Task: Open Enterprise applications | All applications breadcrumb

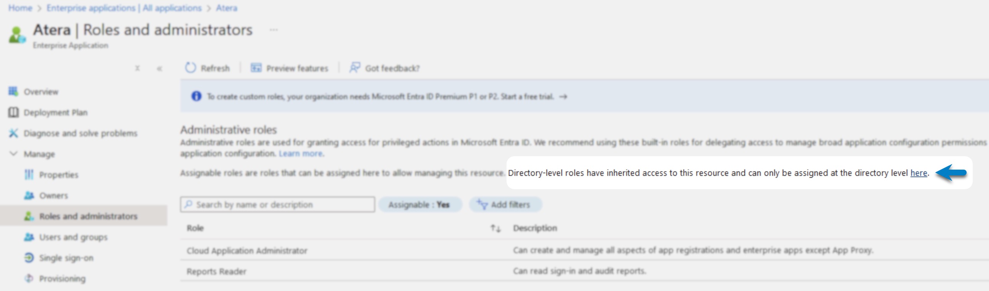Action: [x=124, y=8]
